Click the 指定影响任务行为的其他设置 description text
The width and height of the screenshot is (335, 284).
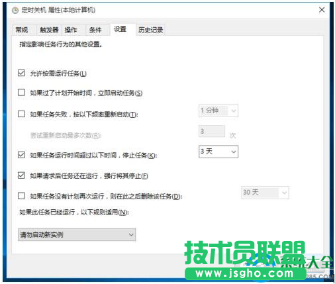pos(61,44)
